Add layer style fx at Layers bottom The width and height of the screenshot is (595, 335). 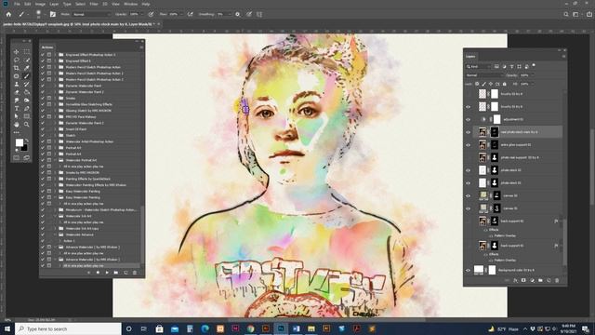(515, 280)
